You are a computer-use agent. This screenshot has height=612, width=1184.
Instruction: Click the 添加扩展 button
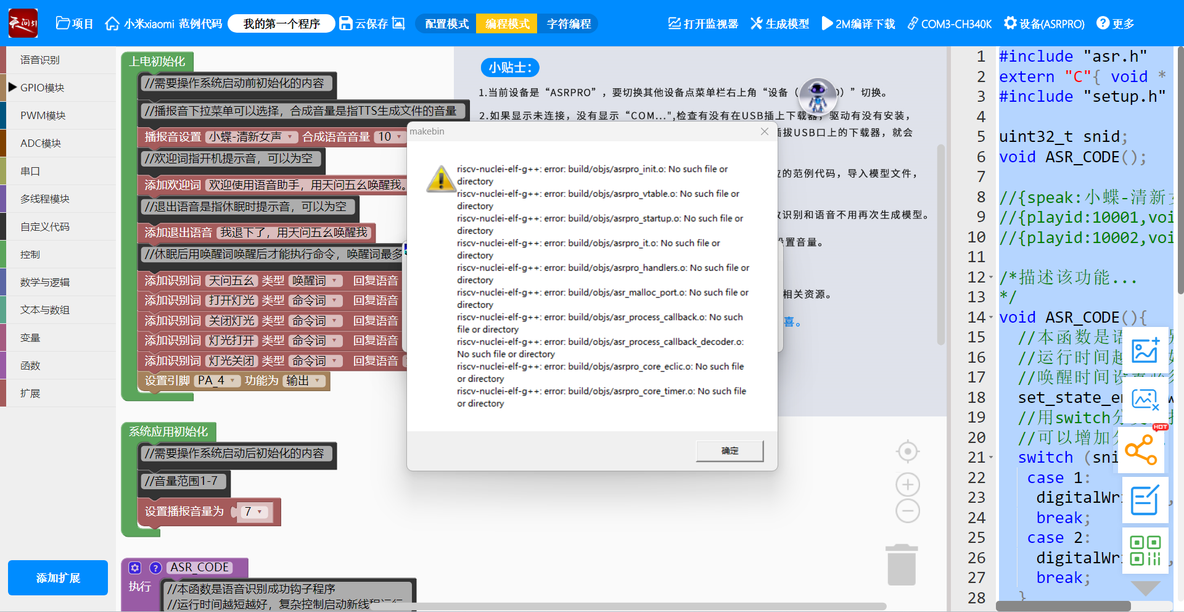[x=58, y=578]
